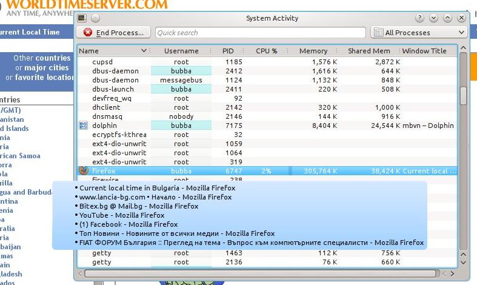Click the scroll up arrow of process list
The width and height of the screenshot is (477, 285).
463,50
